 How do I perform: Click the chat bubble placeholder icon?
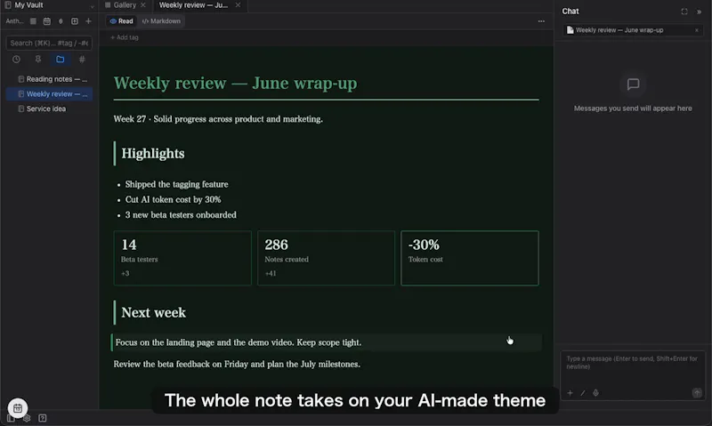(x=633, y=84)
